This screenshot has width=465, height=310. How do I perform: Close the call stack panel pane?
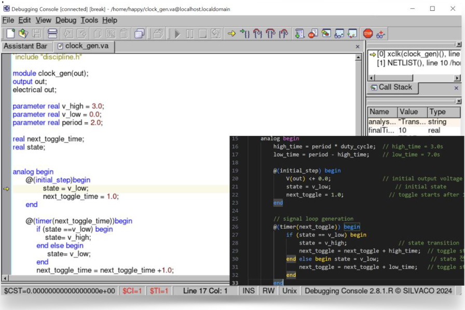tap(459, 44)
